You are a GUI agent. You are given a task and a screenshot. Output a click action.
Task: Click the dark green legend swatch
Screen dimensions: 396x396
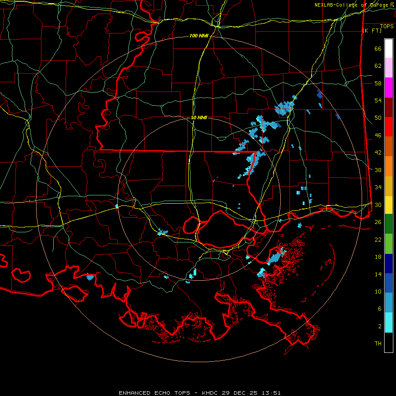click(x=389, y=224)
